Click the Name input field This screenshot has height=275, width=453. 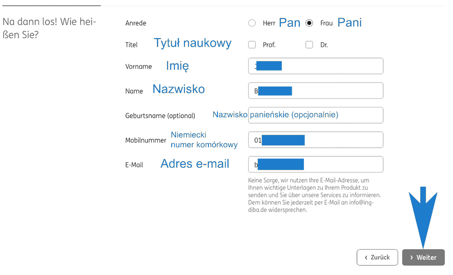coord(316,90)
